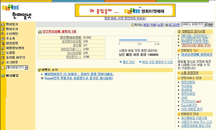The width and height of the screenshot is (216, 130).
Task: Click the arrow icon beside 폴더 관리
Action: (121, 62)
